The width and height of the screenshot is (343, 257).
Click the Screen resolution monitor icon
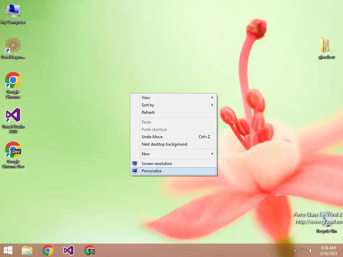pos(135,164)
